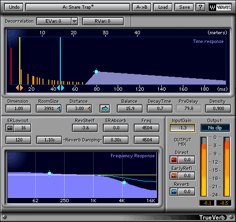The width and height of the screenshot is (236, 222).
Task: Open help with the question mark button
Action: [200, 7]
